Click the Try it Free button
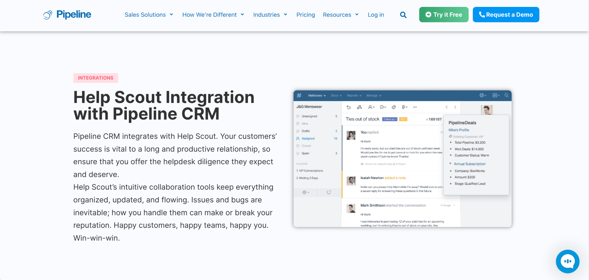This screenshot has width=589, height=280. pyautogui.click(x=444, y=14)
